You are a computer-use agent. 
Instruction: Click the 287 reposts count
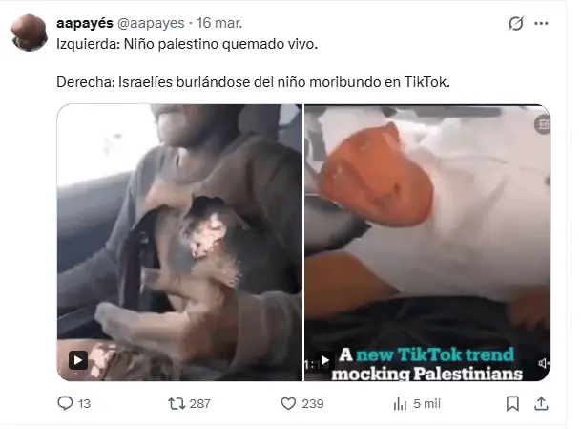(199, 404)
